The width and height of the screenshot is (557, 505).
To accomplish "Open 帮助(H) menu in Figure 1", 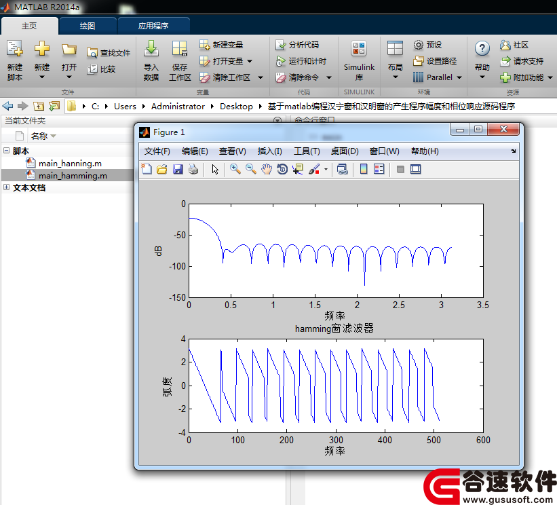I will [x=425, y=151].
